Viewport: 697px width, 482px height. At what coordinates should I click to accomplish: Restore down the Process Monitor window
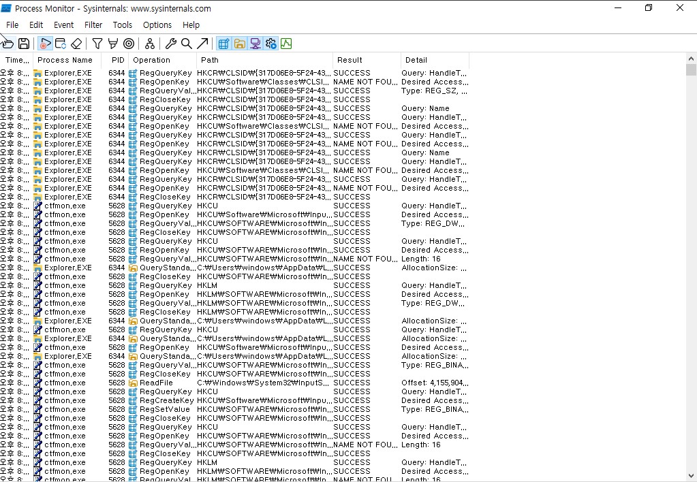(649, 8)
